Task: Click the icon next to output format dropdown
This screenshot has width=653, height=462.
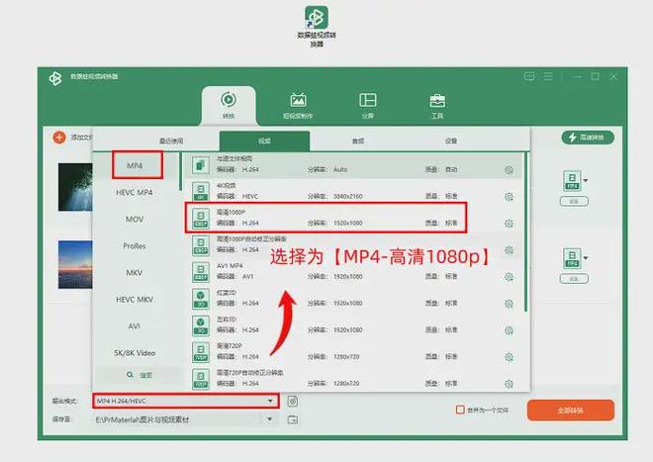Action: click(293, 401)
